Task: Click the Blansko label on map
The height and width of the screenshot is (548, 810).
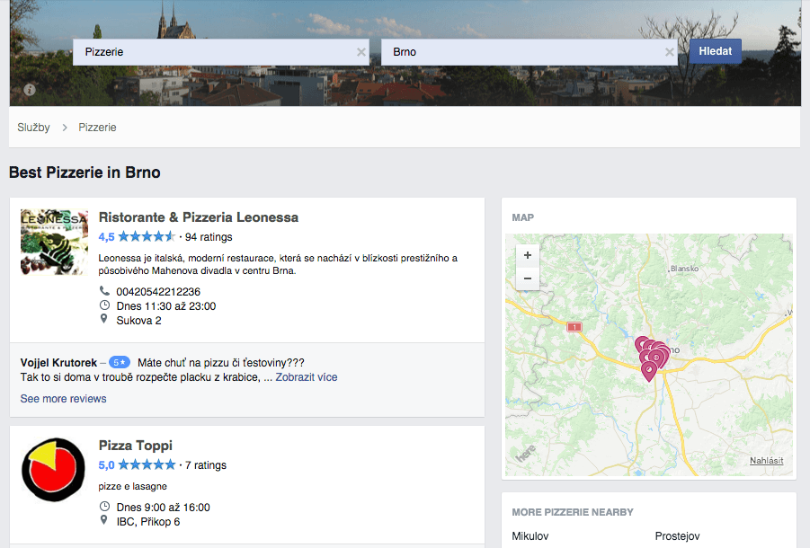Action: pyautogui.click(x=684, y=269)
